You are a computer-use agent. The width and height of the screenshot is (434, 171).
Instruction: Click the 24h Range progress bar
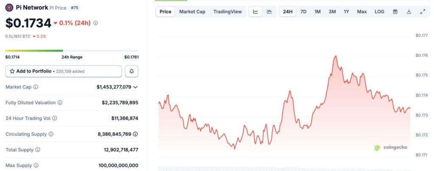72,51
